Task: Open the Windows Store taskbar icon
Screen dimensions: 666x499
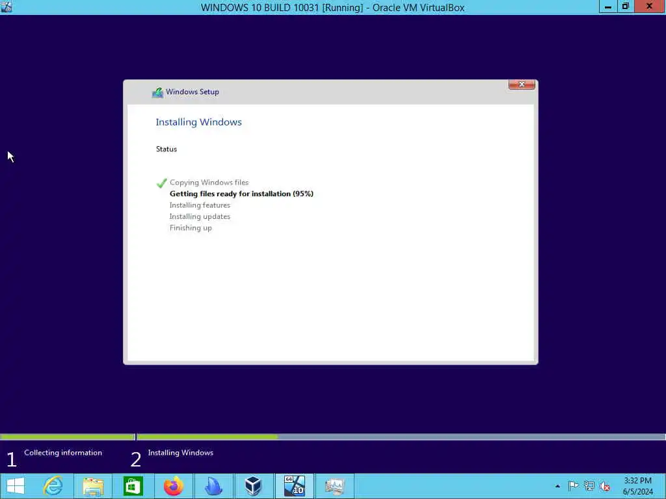Action: coord(133,486)
